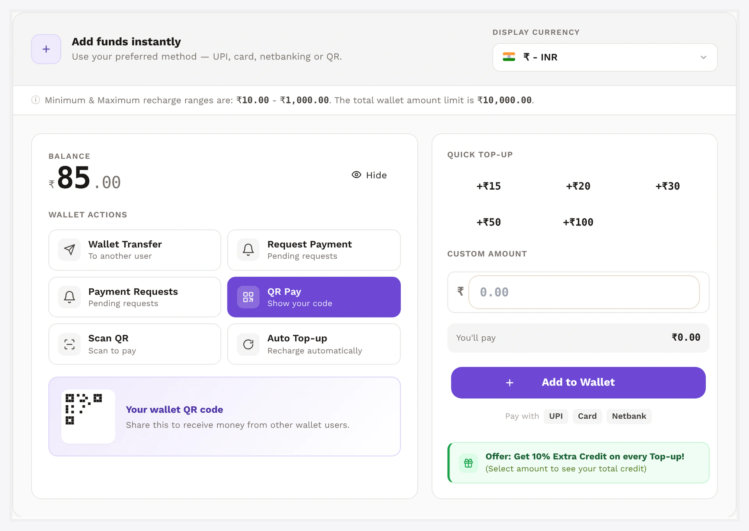Click the 'Add funds instantly' heading

(126, 42)
